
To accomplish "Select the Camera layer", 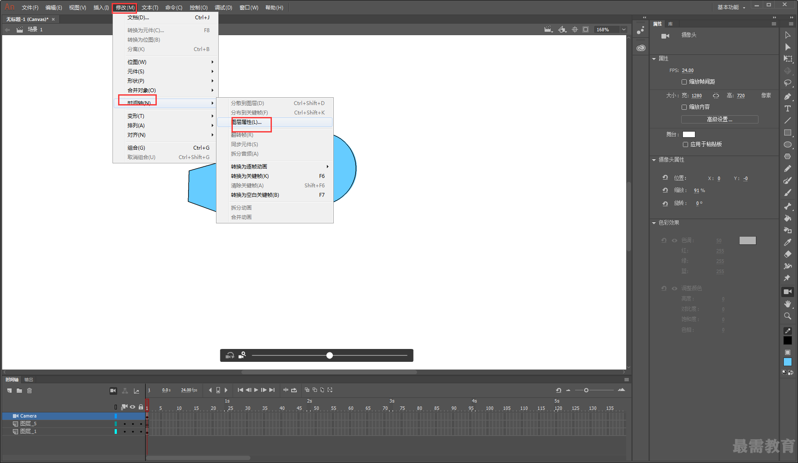I will pos(73,416).
